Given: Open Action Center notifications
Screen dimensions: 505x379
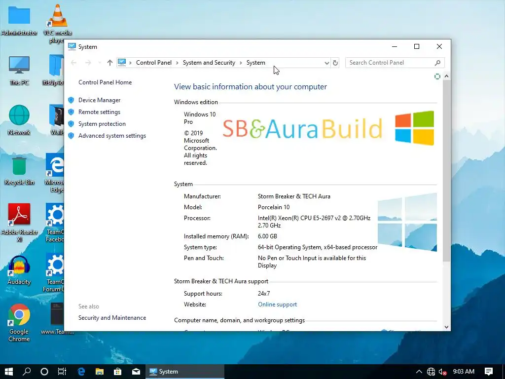Looking at the screenshot, I should point(489,372).
